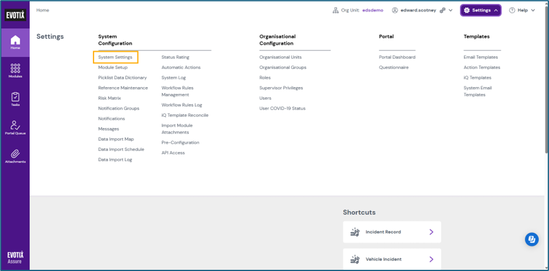Select Workflow Rules Management

tap(177, 91)
